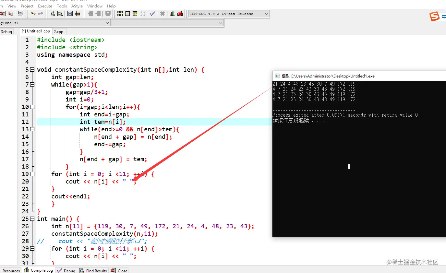Click the code line "int tem=n[i];"
The width and height of the screenshot is (446, 273).
(x=103, y=122)
